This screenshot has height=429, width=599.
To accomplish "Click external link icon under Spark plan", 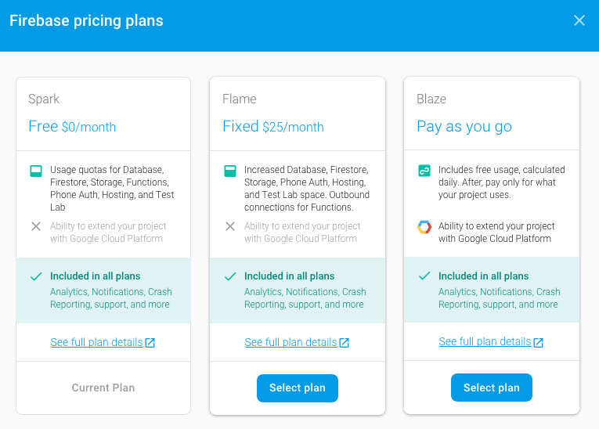I will 150,343.
